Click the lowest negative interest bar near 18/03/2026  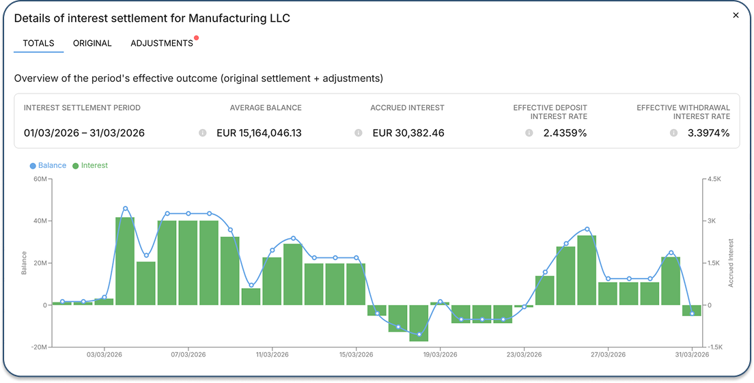[x=419, y=323]
